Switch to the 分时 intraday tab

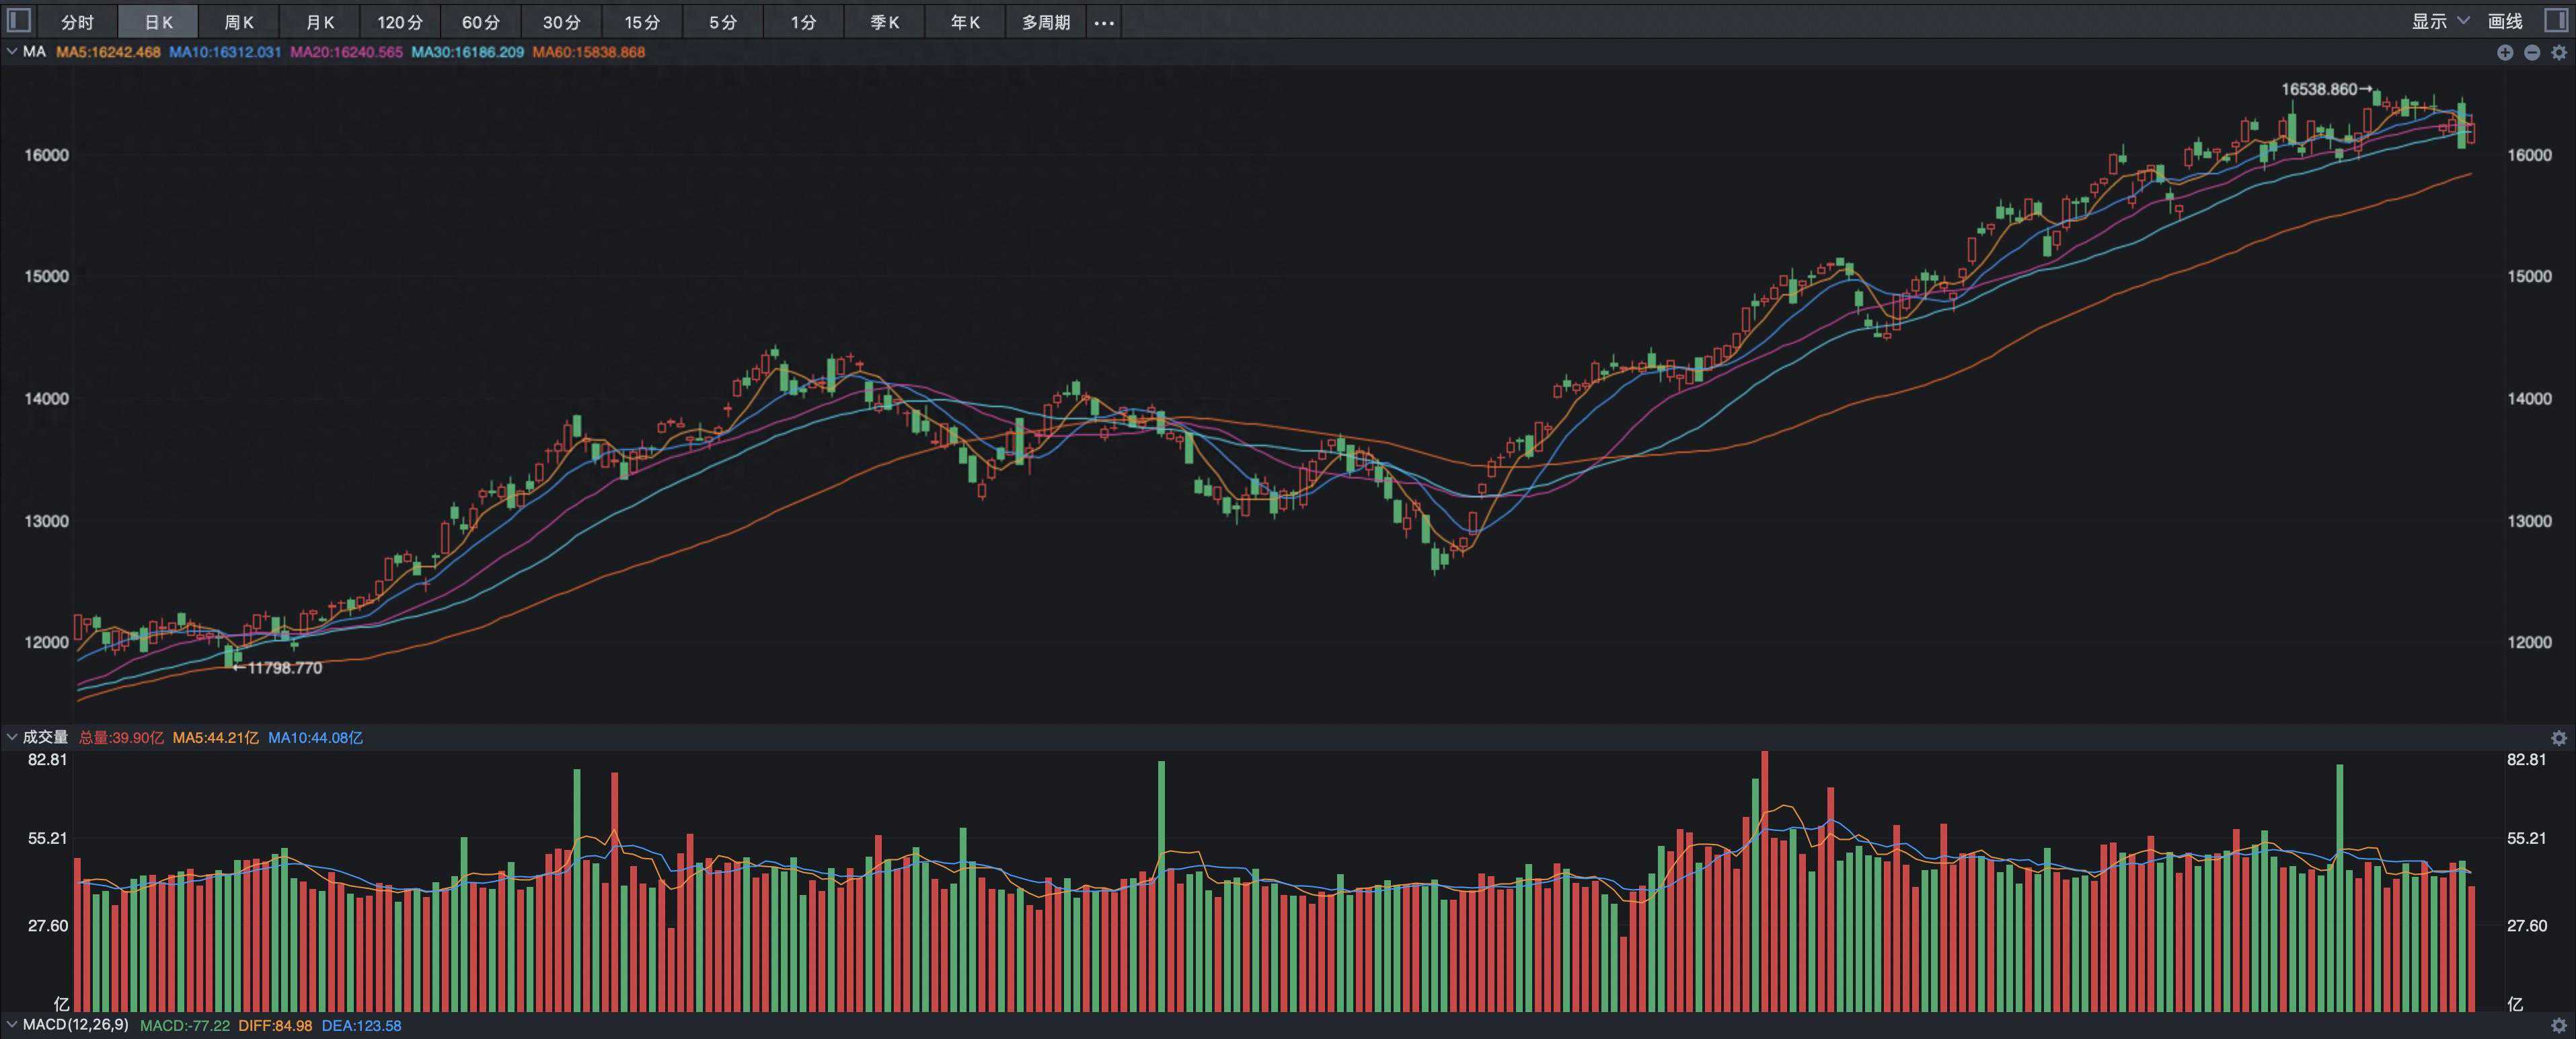77,22
